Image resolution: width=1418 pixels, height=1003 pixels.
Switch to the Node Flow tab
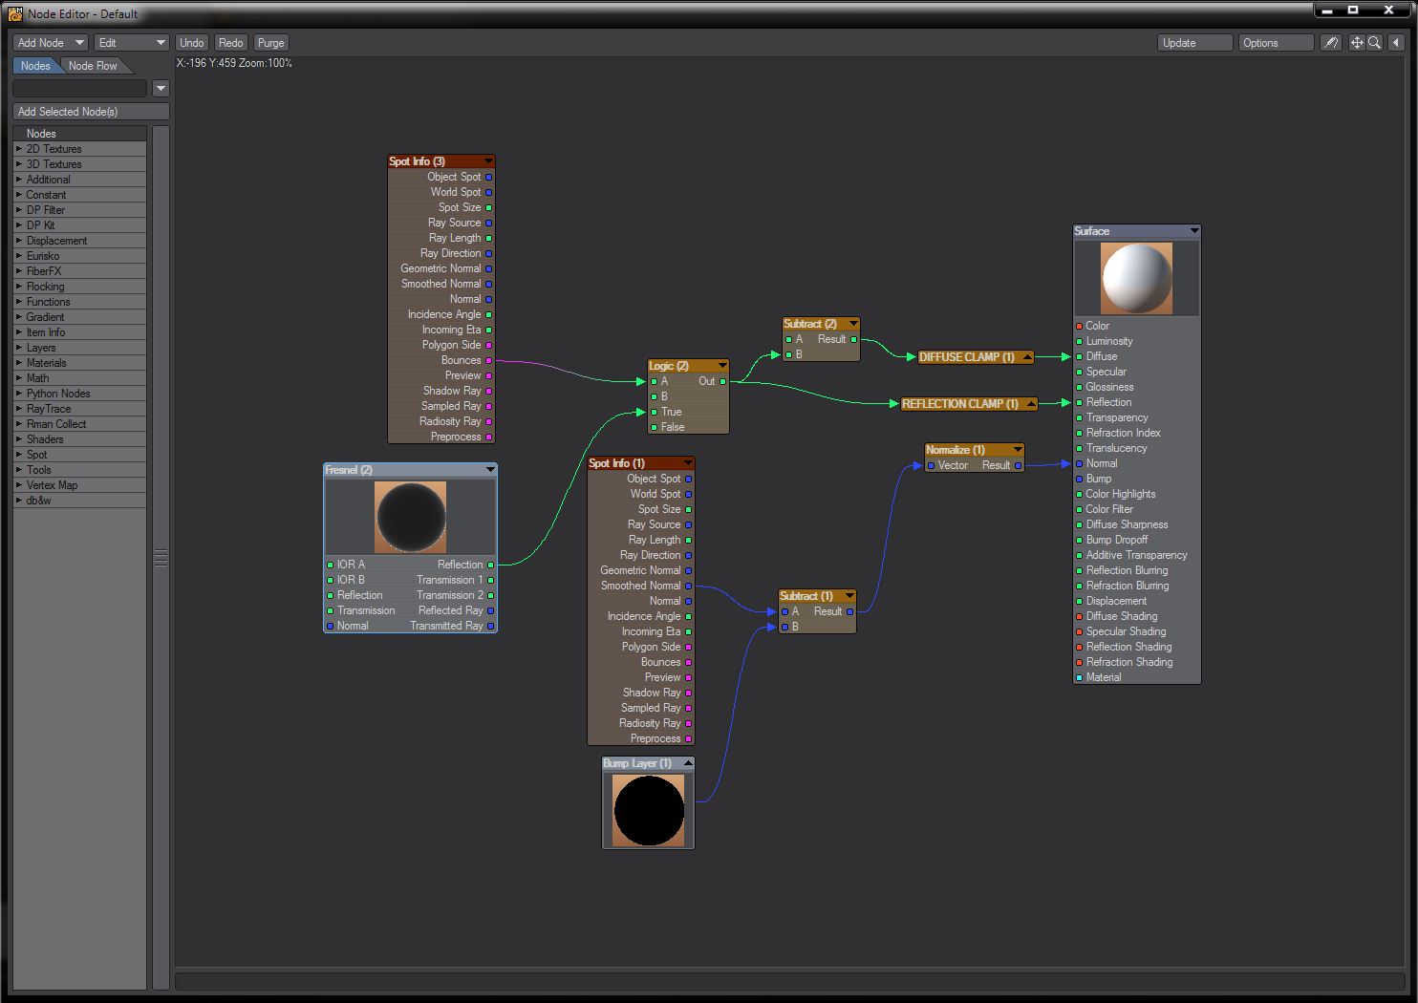93,66
